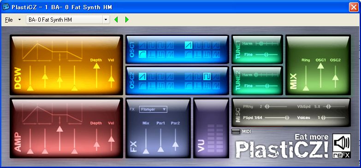Select OSC2 first-set highlighted sawtooth waveform

click(142, 76)
